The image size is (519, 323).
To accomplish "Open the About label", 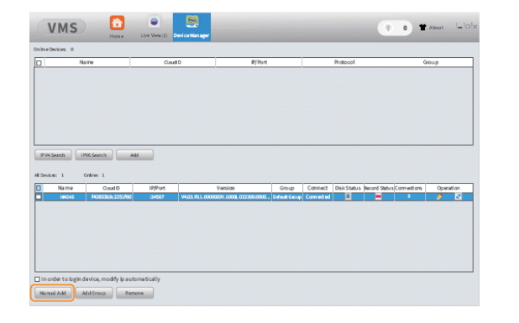I will [436, 28].
